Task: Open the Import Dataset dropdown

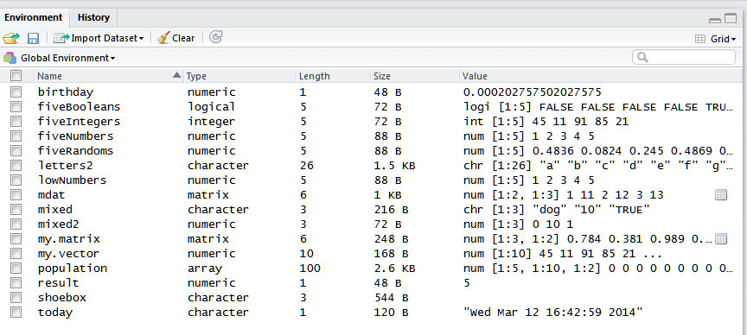Action: coord(99,38)
